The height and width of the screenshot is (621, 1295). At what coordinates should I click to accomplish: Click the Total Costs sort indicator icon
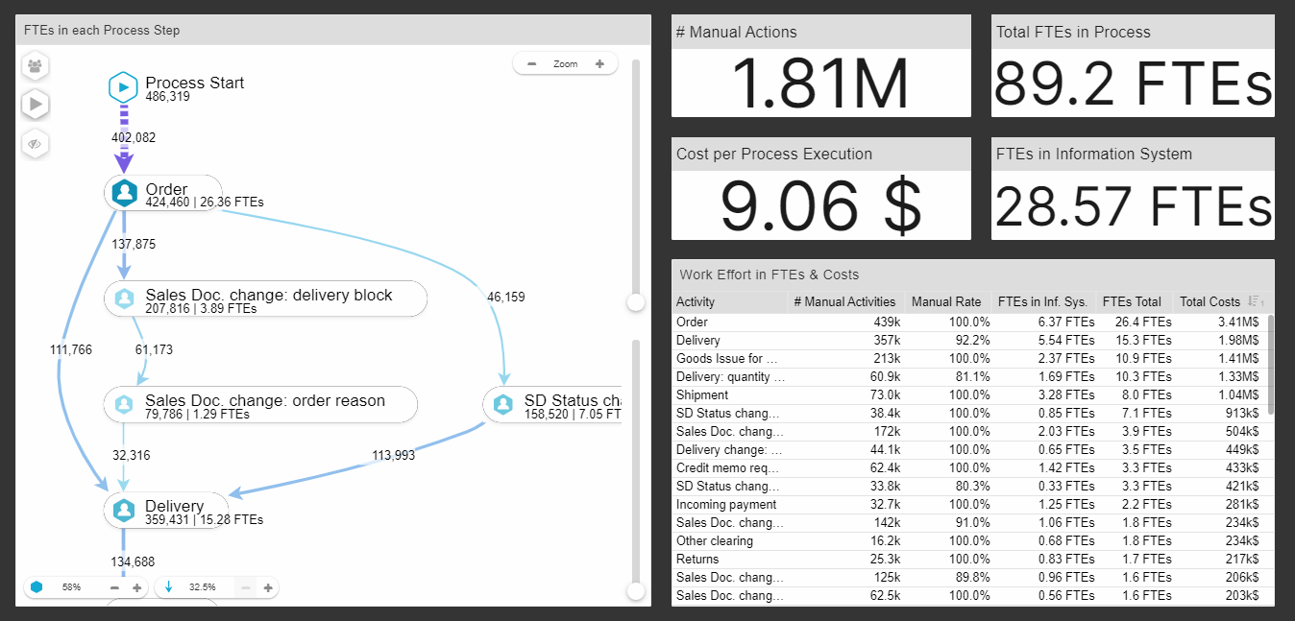1254,301
